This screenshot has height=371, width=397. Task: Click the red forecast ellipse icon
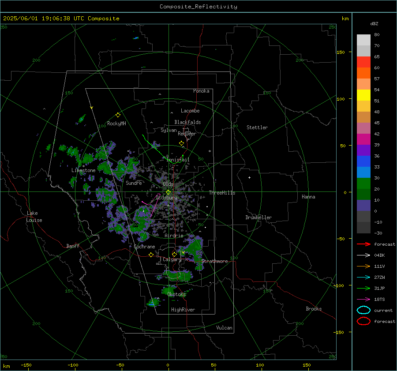coord(363,321)
